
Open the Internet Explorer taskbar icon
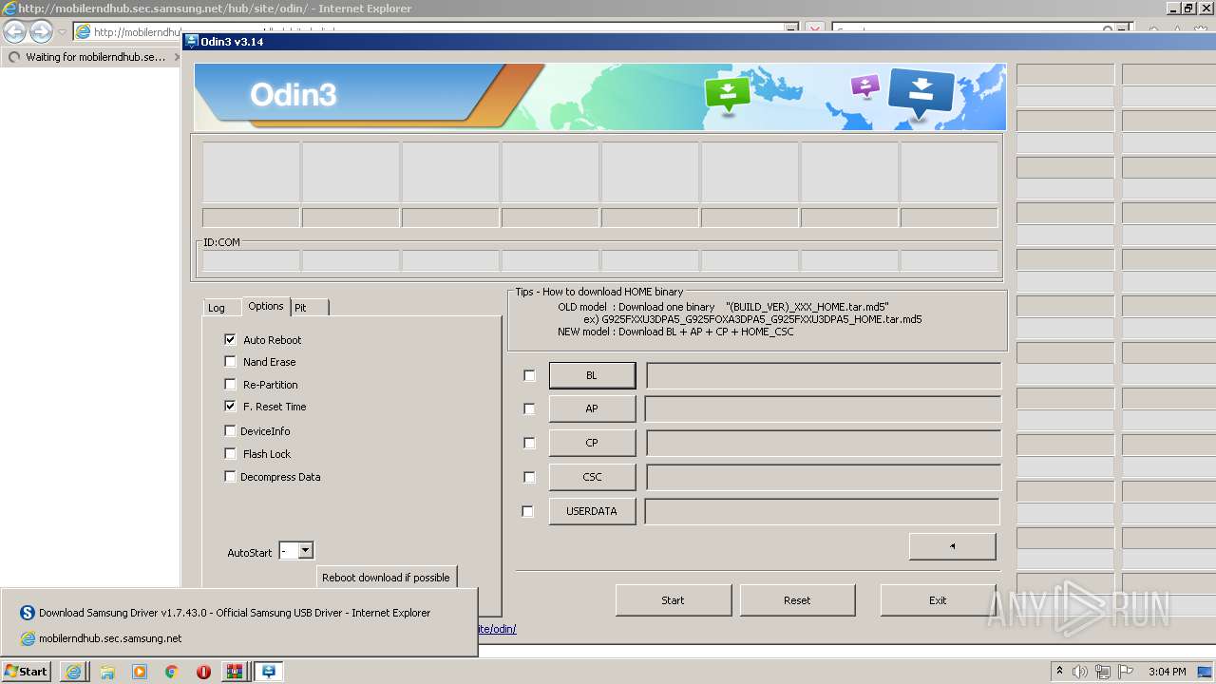[x=73, y=672]
